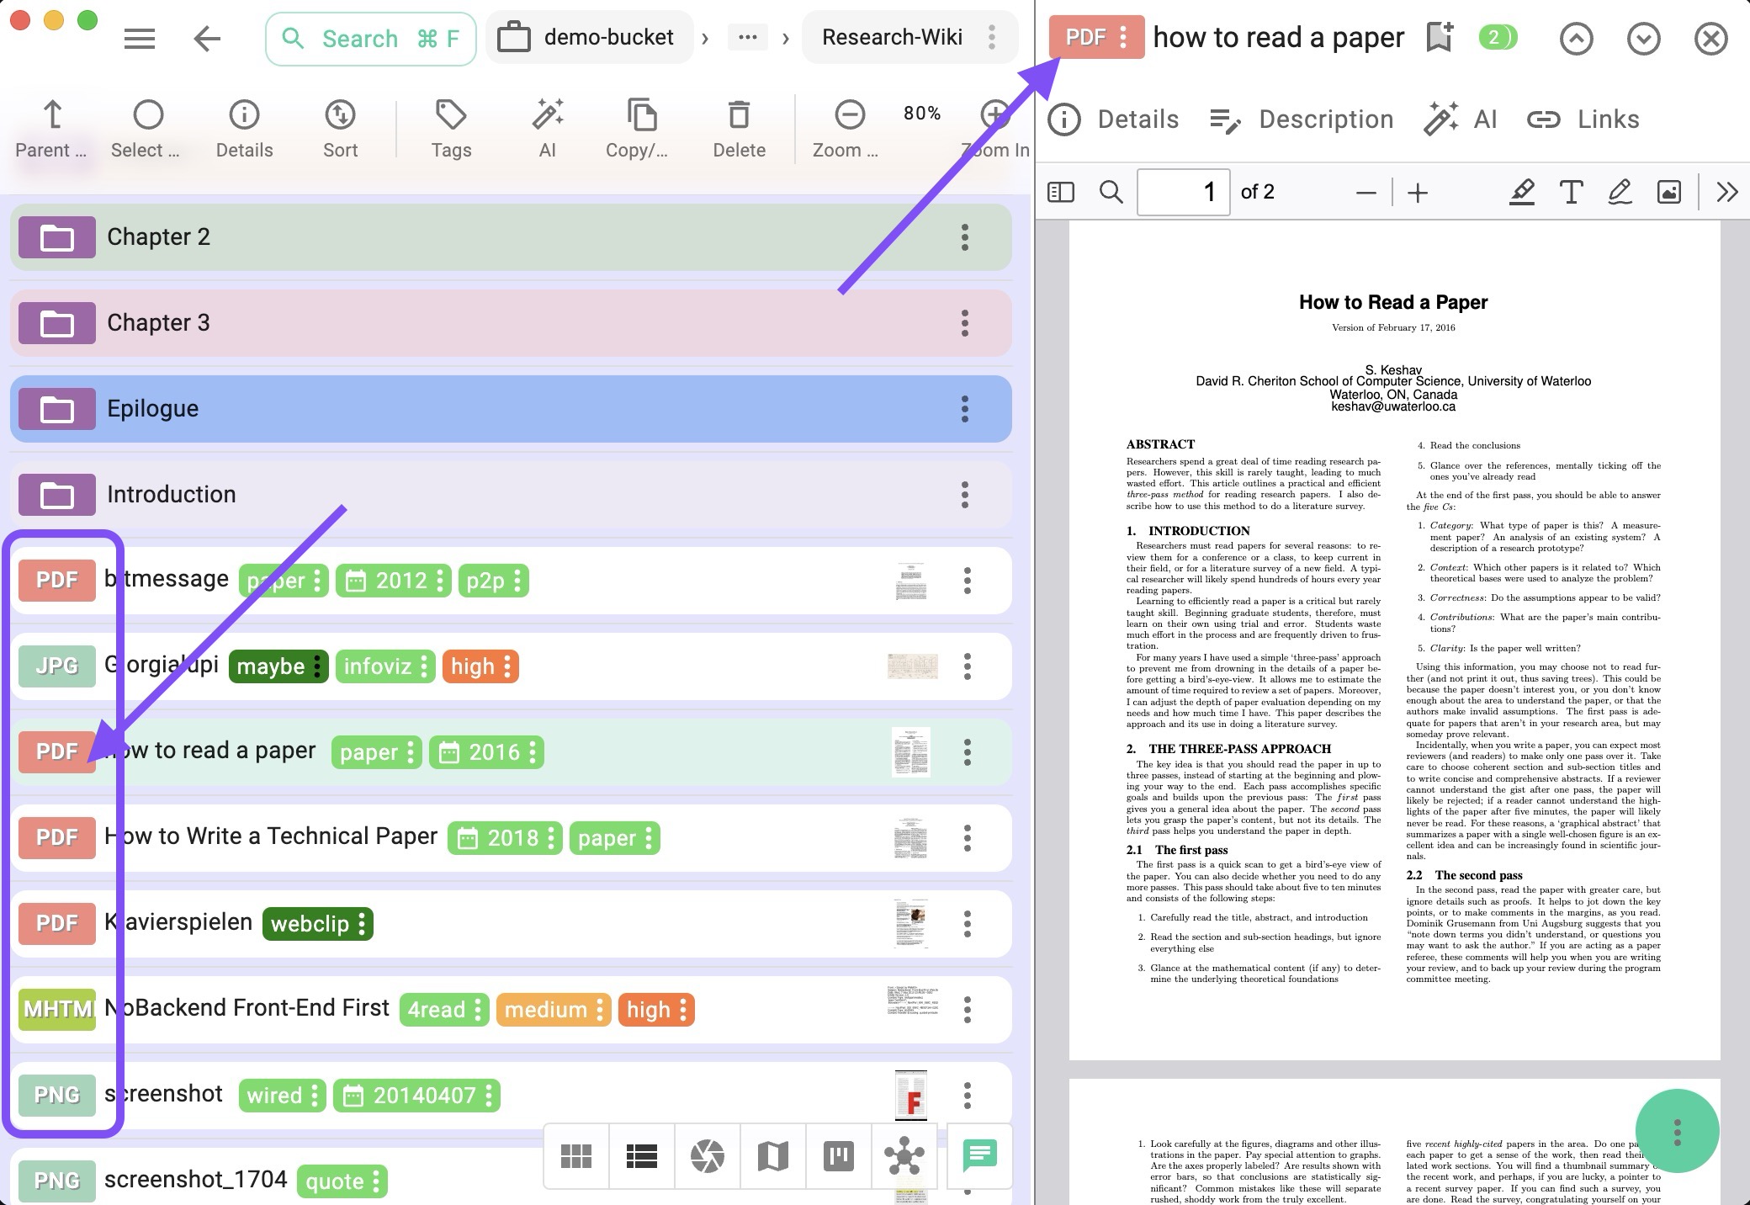1750x1205 pixels.
Task: Open the kanban board view
Action: click(838, 1157)
